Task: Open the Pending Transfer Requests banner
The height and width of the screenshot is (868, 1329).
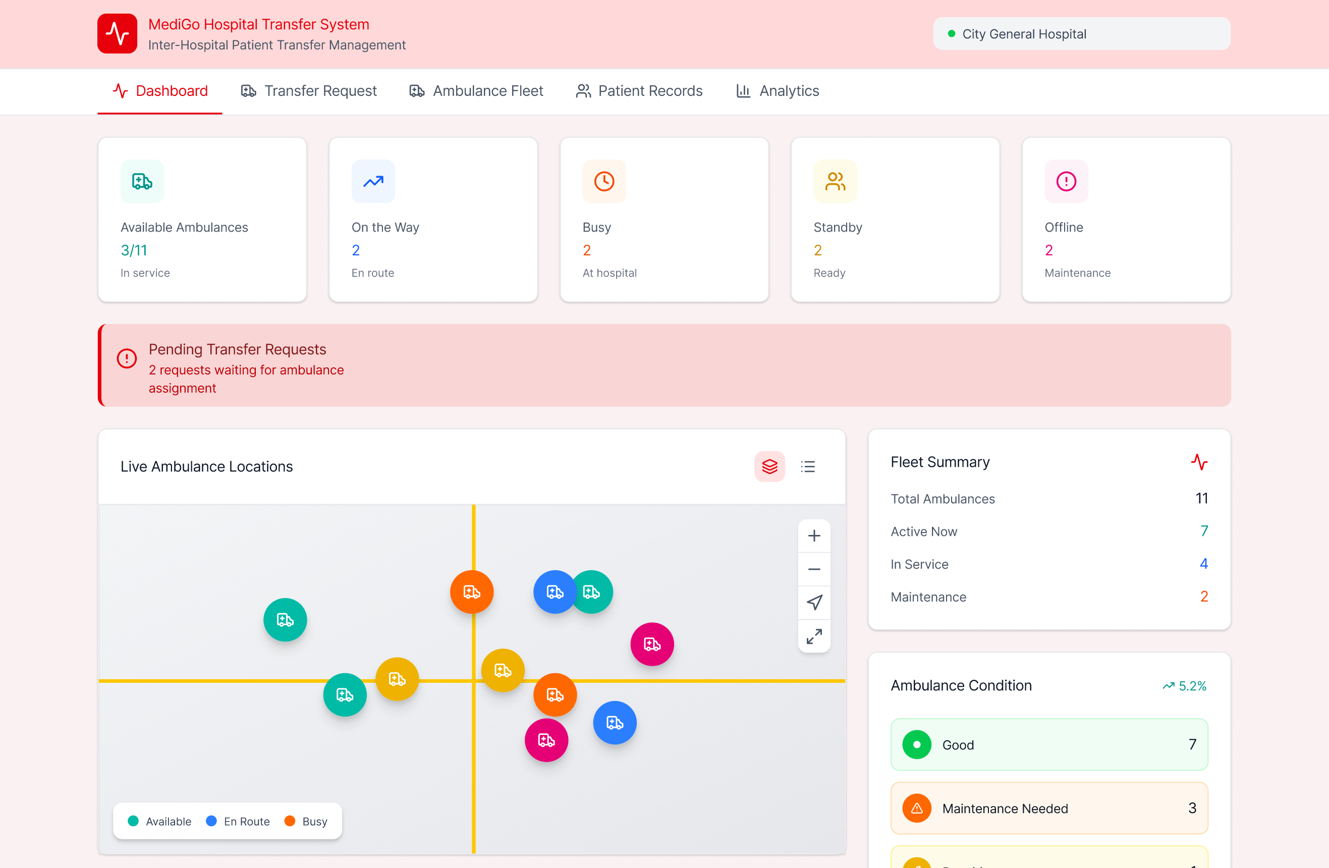Action: tap(664, 365)
